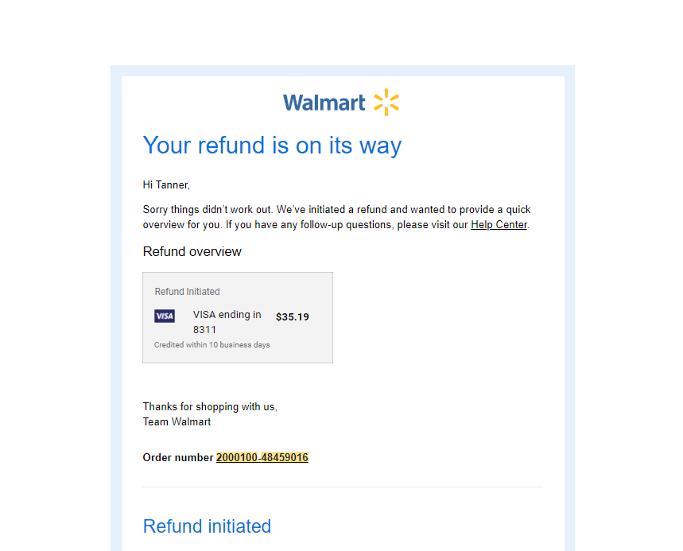Click the $35.19 refund amount
This screenshot has height=551, width=683.
[x=293, y=316]
